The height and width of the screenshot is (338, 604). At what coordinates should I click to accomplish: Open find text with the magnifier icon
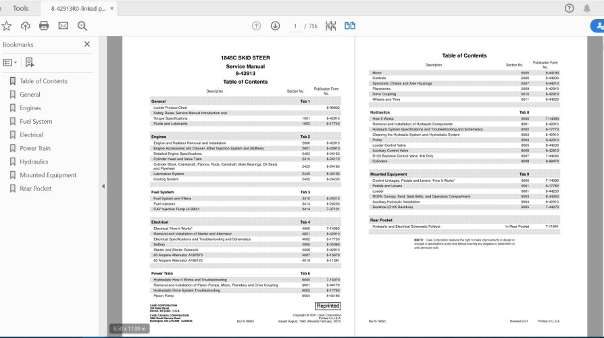(x=82, y=26)
